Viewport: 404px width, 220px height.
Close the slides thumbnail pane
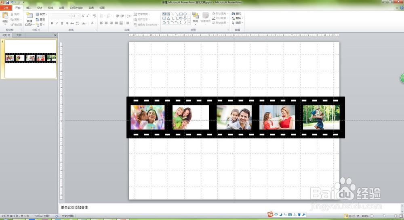[x=55, y=35]
